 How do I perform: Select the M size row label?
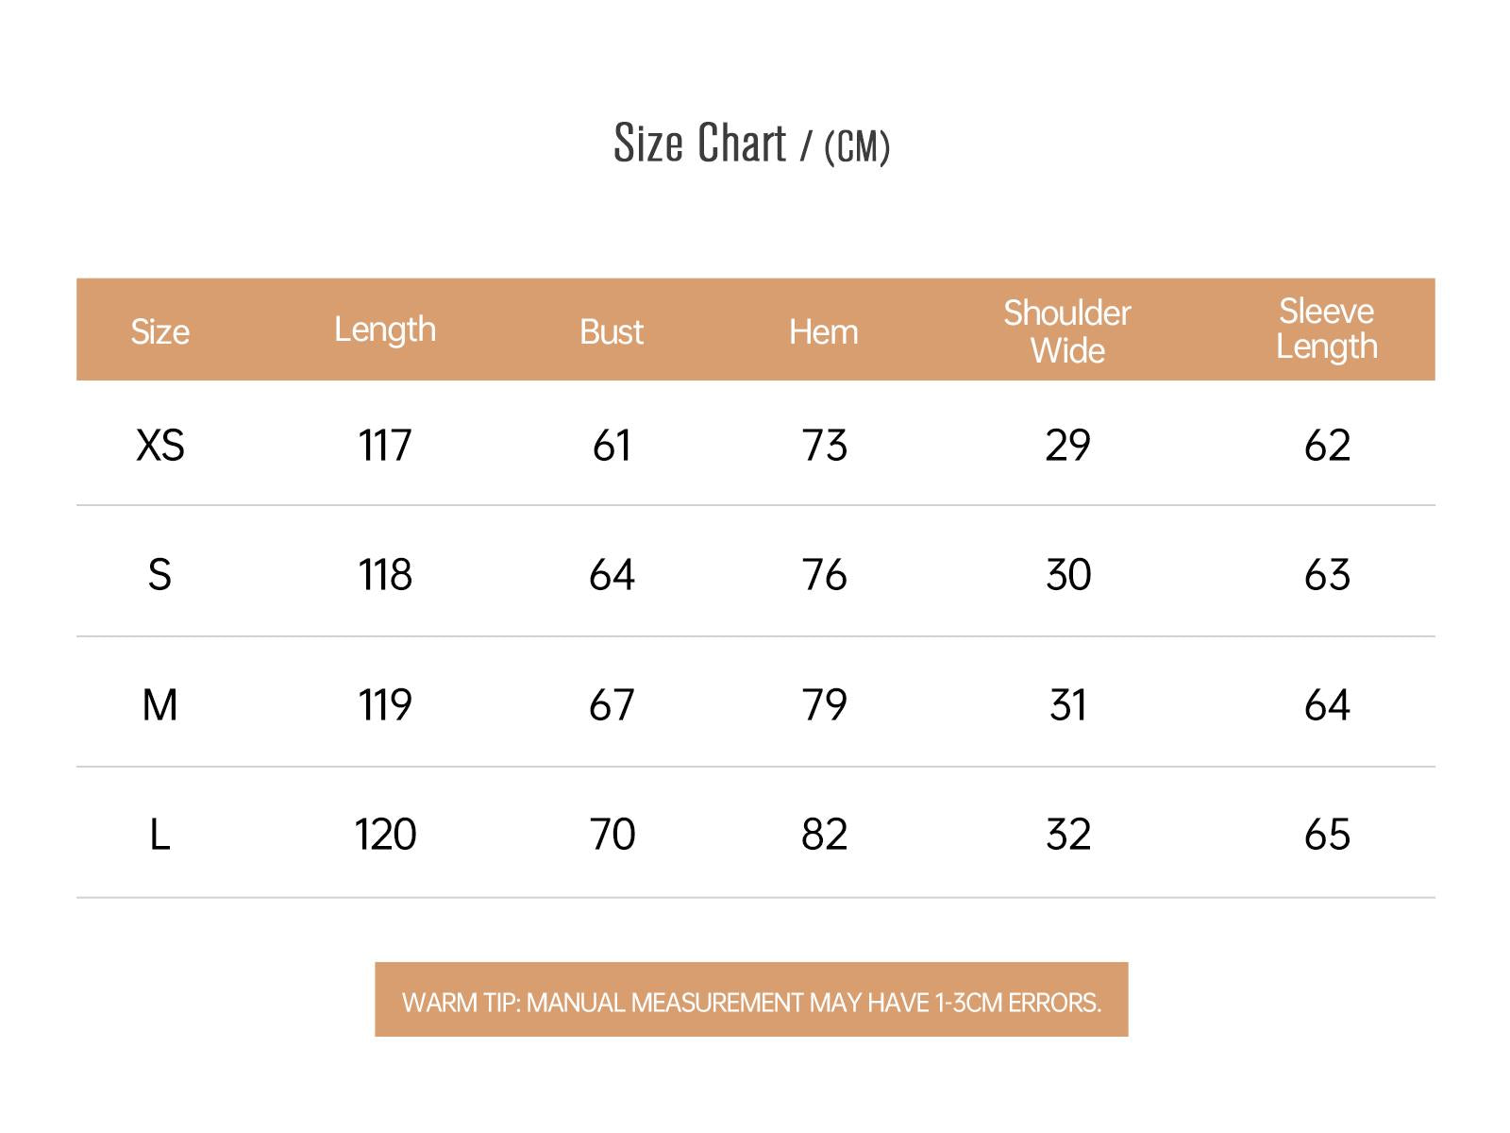point(159,705)
